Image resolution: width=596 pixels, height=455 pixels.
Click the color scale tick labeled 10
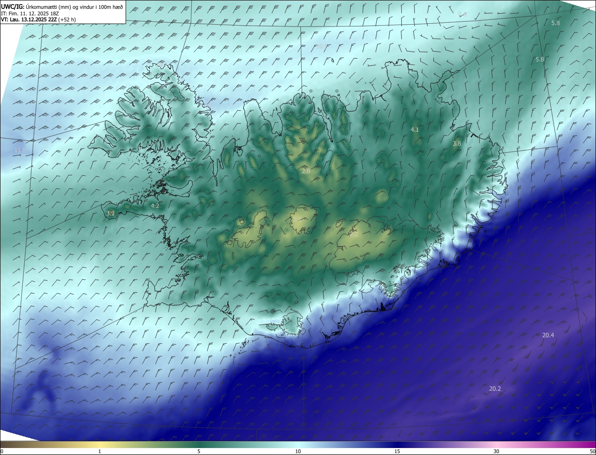(298, 451)
